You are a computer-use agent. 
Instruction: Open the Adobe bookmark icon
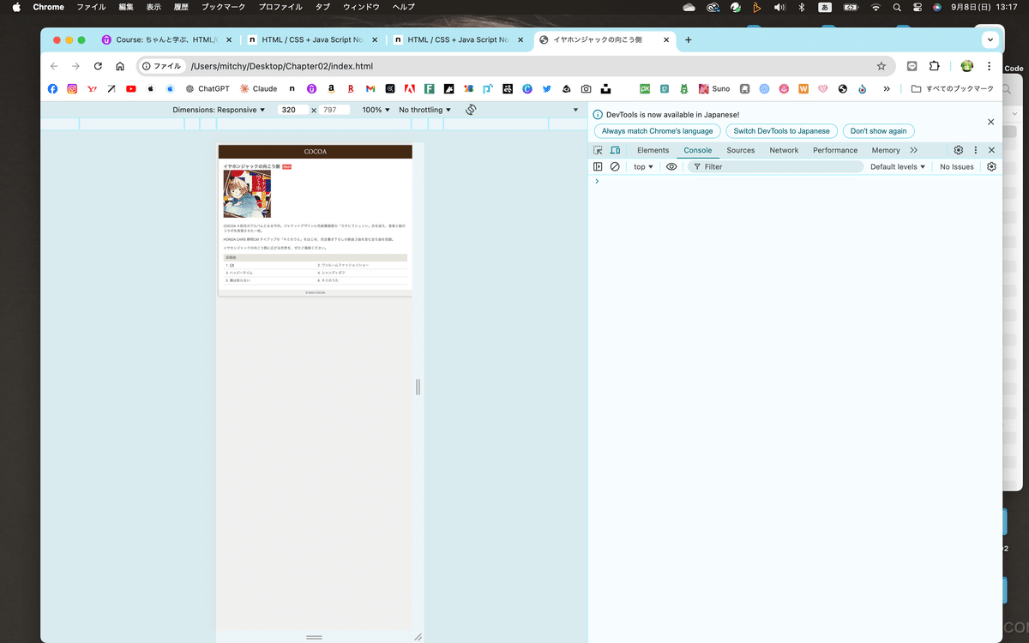tap(410, 88)
